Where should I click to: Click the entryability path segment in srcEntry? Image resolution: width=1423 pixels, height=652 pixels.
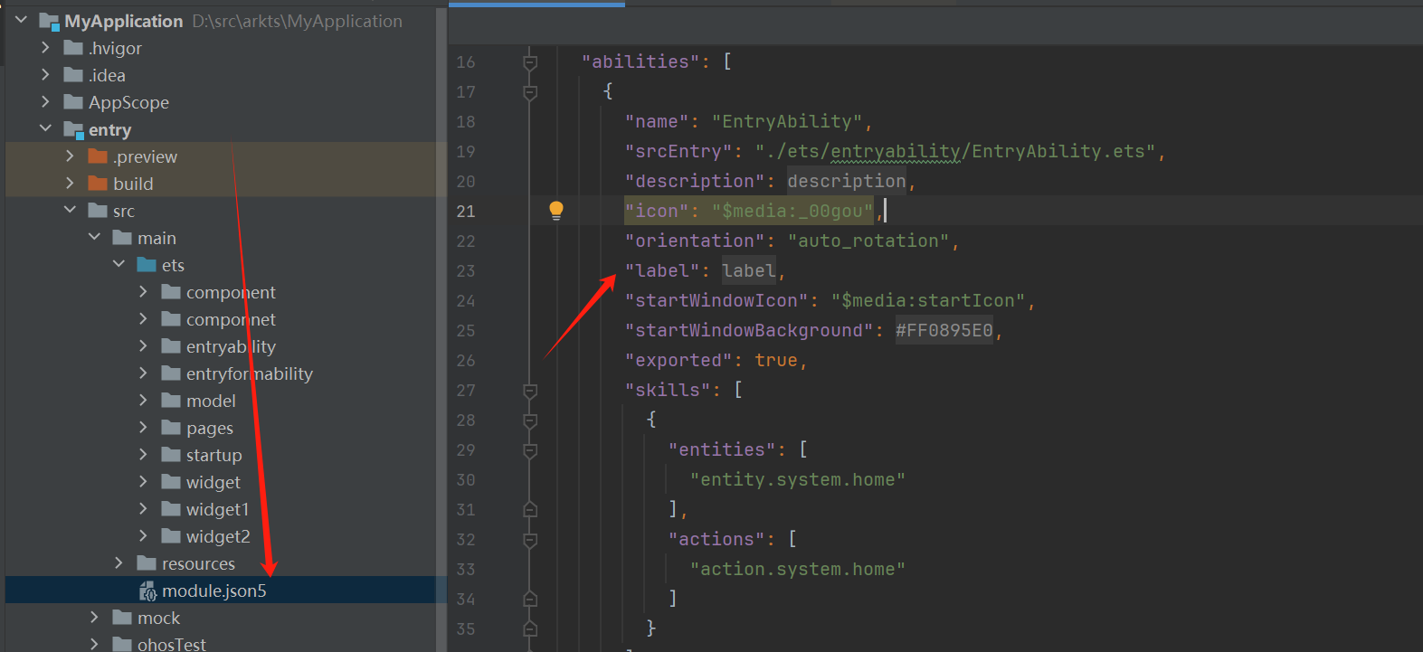click(896, 151)
